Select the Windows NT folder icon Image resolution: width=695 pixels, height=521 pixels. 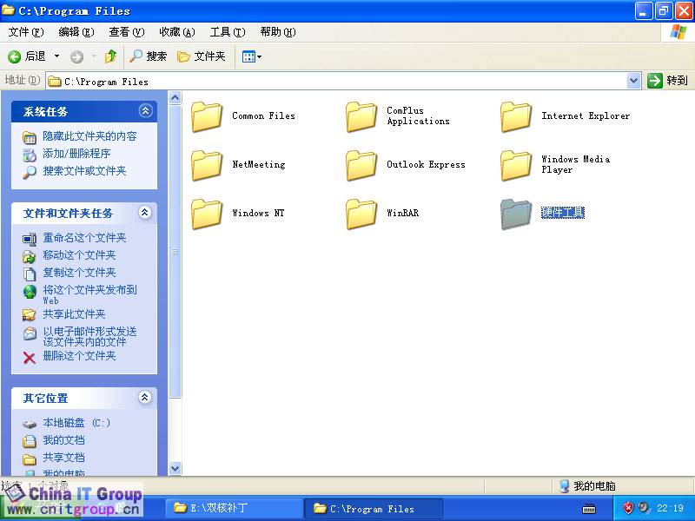(x=207, y=214)
